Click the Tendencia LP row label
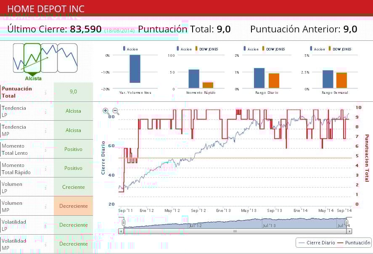 (14, 111)
